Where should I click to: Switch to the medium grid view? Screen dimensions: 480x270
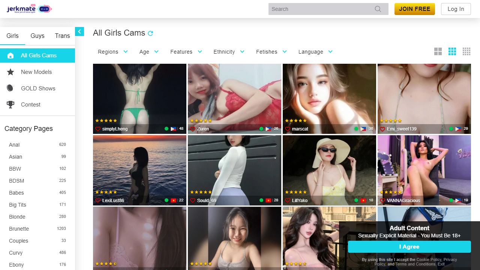(x=452, y=51)
